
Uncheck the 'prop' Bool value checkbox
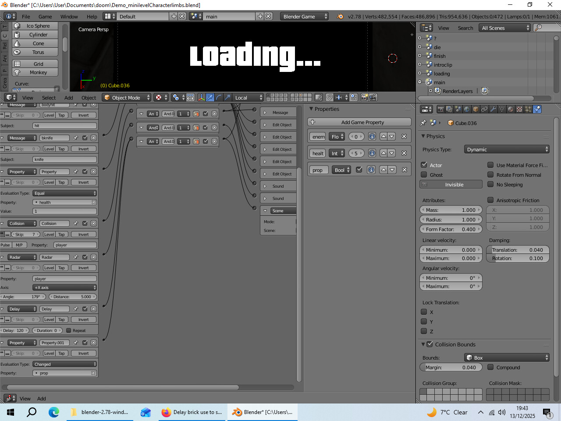(359, 170)
